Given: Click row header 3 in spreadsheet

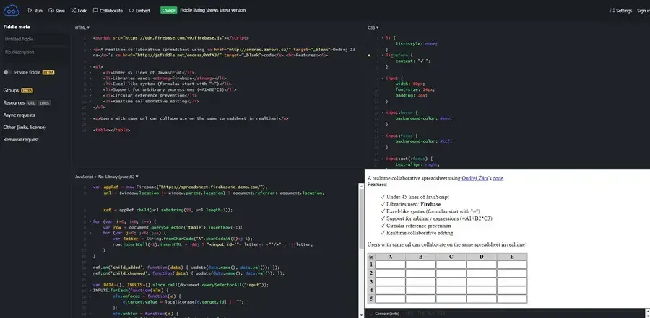Looking at the screenshot, I should (371, 282).
